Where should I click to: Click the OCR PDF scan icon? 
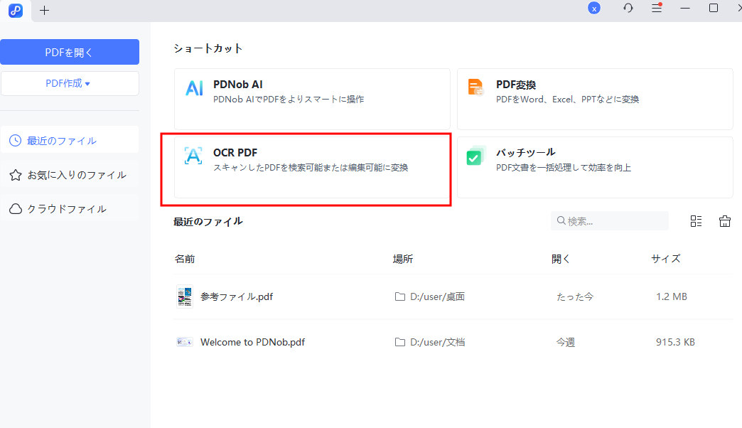193,156
